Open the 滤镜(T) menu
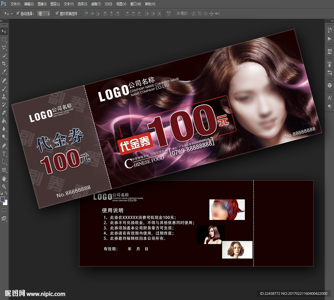This screenshot has width=334, height=300. (96, 4)
